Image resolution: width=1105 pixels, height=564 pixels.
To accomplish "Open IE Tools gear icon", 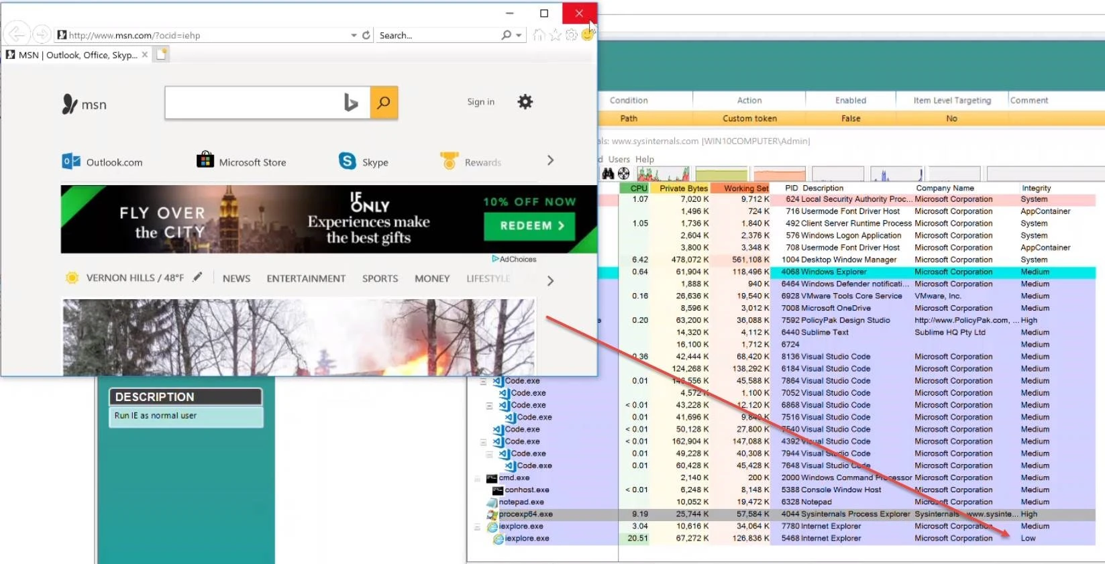I will click(x=571, y=35).
